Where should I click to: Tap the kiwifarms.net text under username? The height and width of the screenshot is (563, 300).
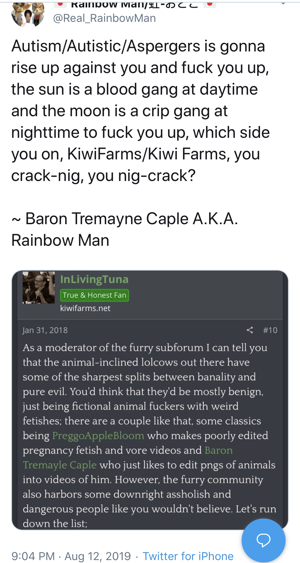click(x=85, y=308)
